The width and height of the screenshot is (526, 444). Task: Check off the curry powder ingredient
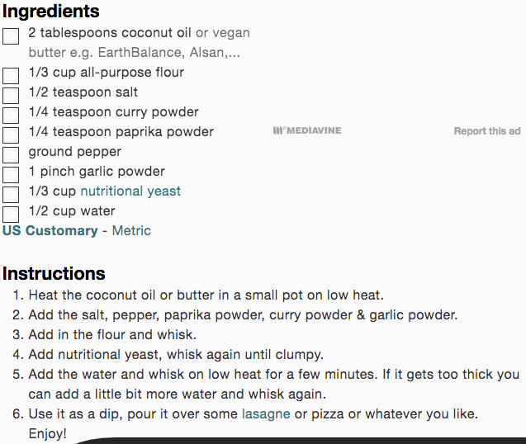click(x=11, y=116)
